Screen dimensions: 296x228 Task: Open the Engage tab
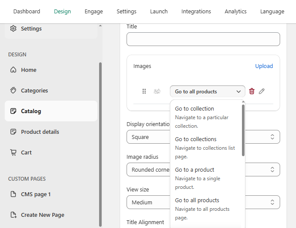[94, 12]
